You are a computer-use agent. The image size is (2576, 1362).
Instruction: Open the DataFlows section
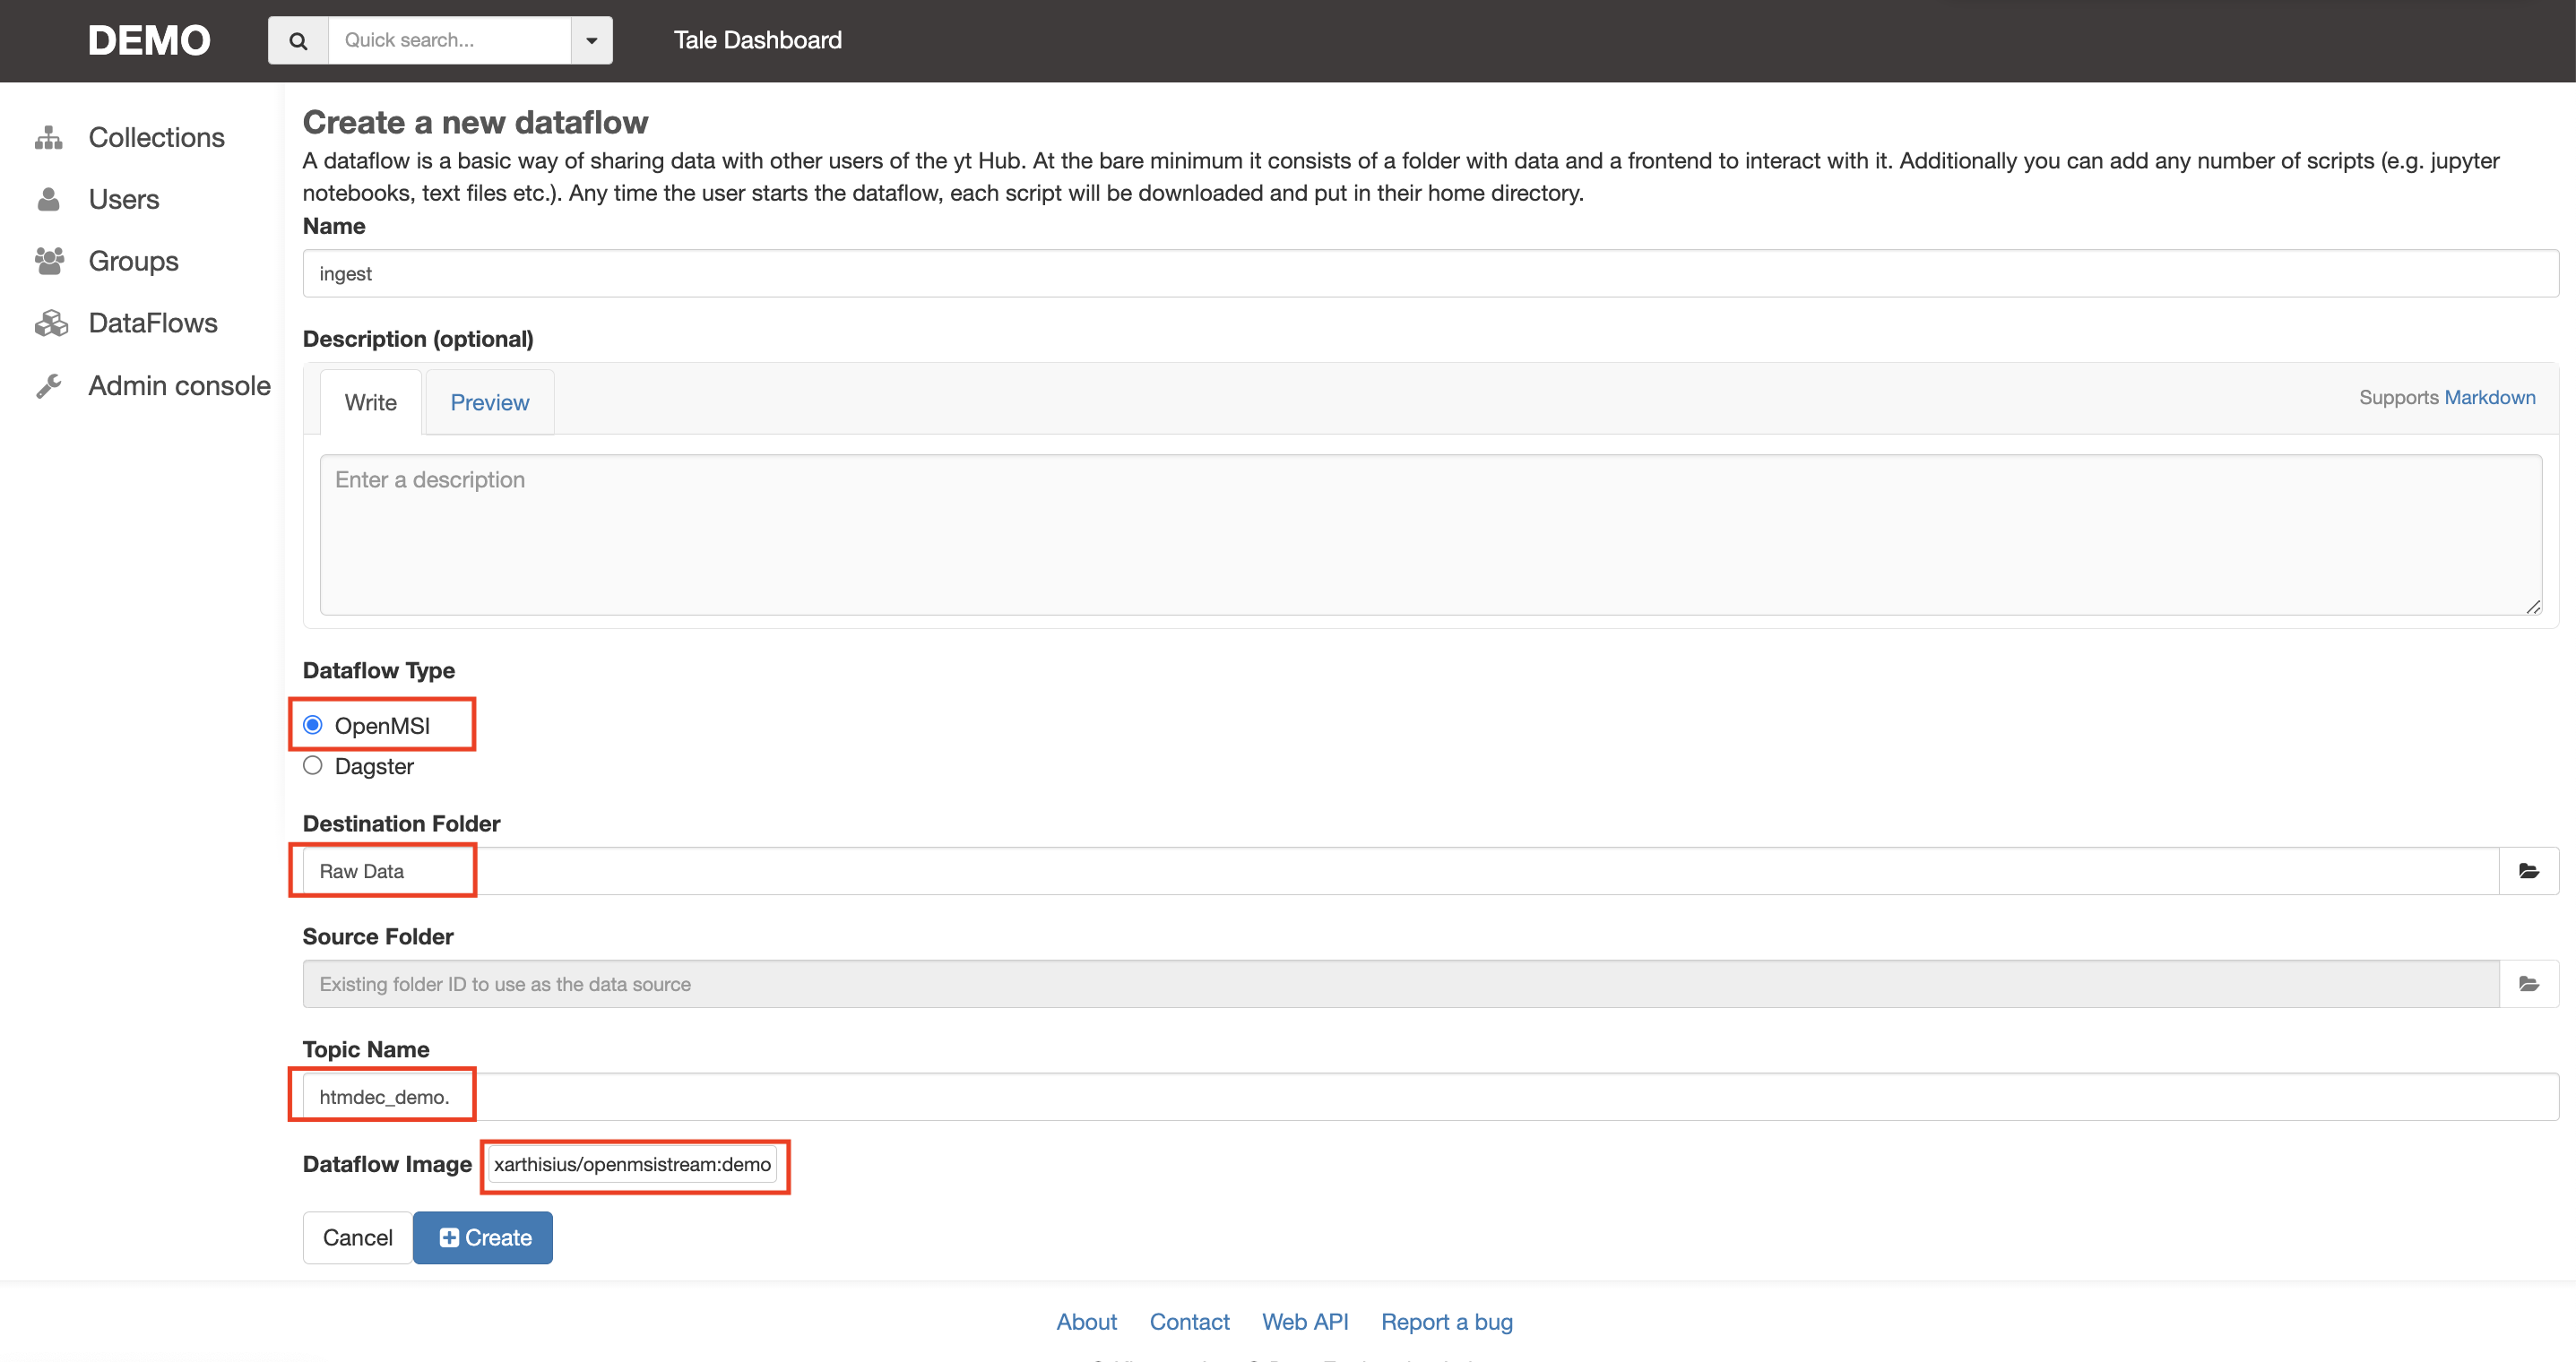coord(153,323)
